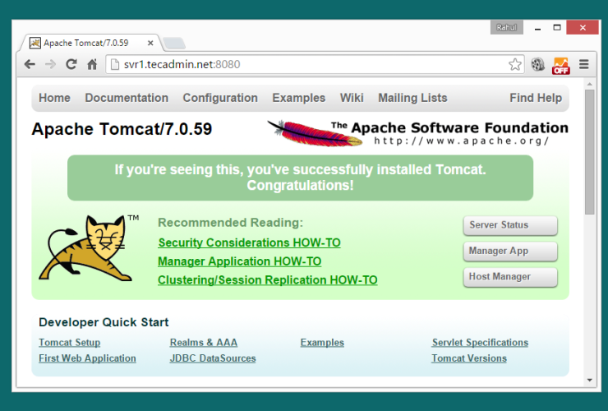Click the browser Forward arrow

50,64
